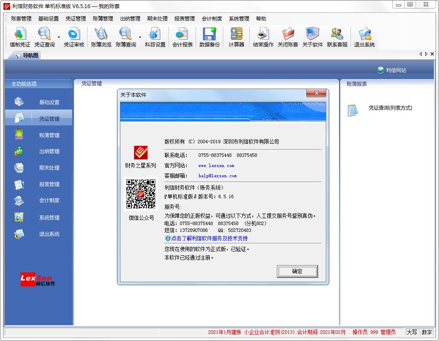Screen dimensions: 439x341
Task: Open the 利信网站 link
Action: click(392, 70)
